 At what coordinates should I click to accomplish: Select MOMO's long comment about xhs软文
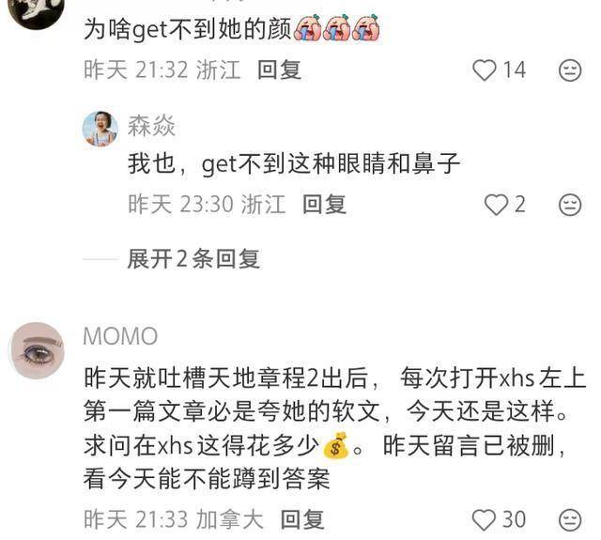(x=334, y=428)
